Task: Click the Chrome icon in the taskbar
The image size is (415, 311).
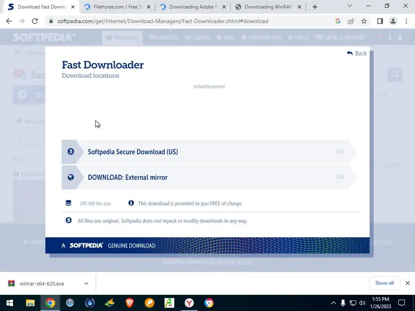Action: [50, 303]
